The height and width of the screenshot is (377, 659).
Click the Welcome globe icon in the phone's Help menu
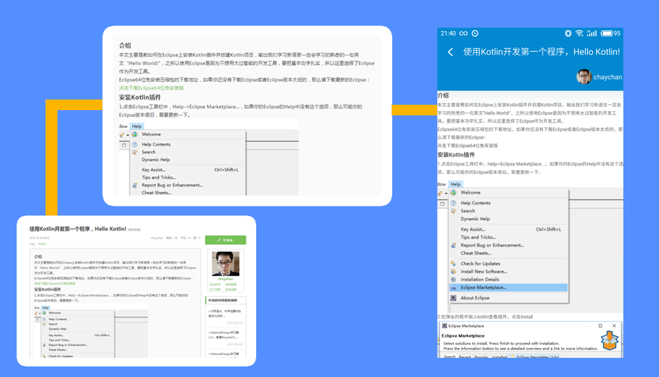(454, 192)
